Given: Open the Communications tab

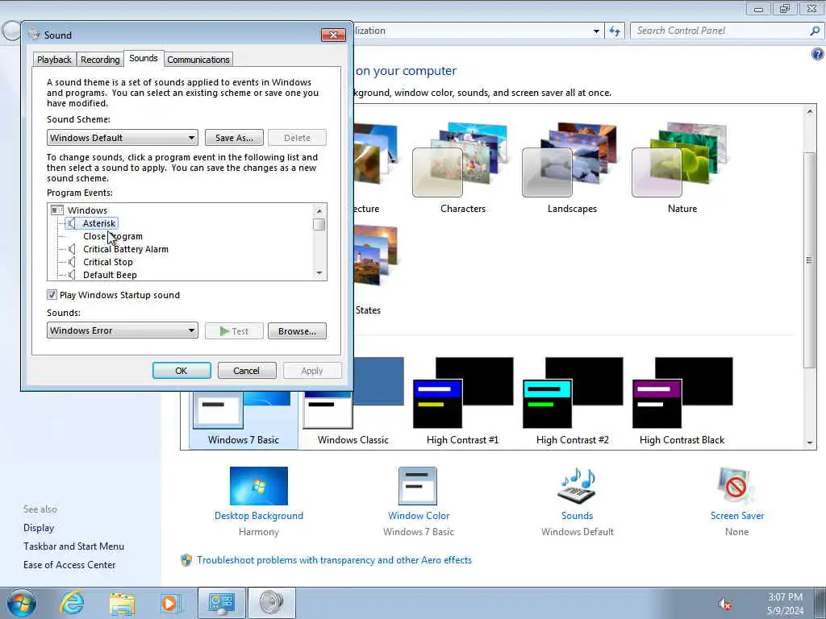Looking at the screenshot, I should tap(198, 60).
